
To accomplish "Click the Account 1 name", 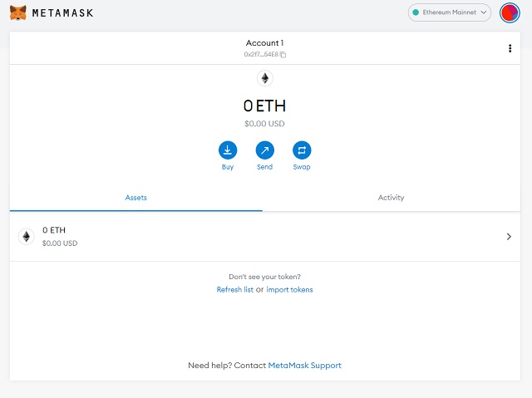I will (x=264, y=43).
